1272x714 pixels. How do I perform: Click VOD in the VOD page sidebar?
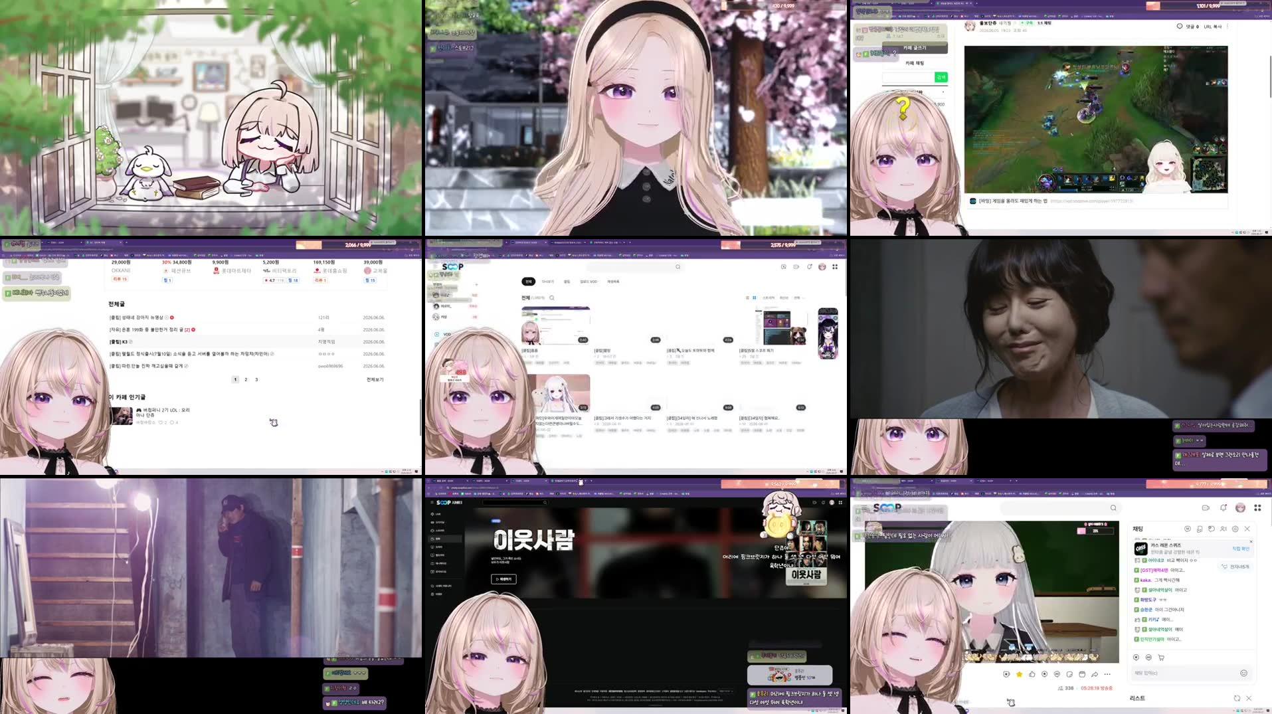[x=446, y=334]
